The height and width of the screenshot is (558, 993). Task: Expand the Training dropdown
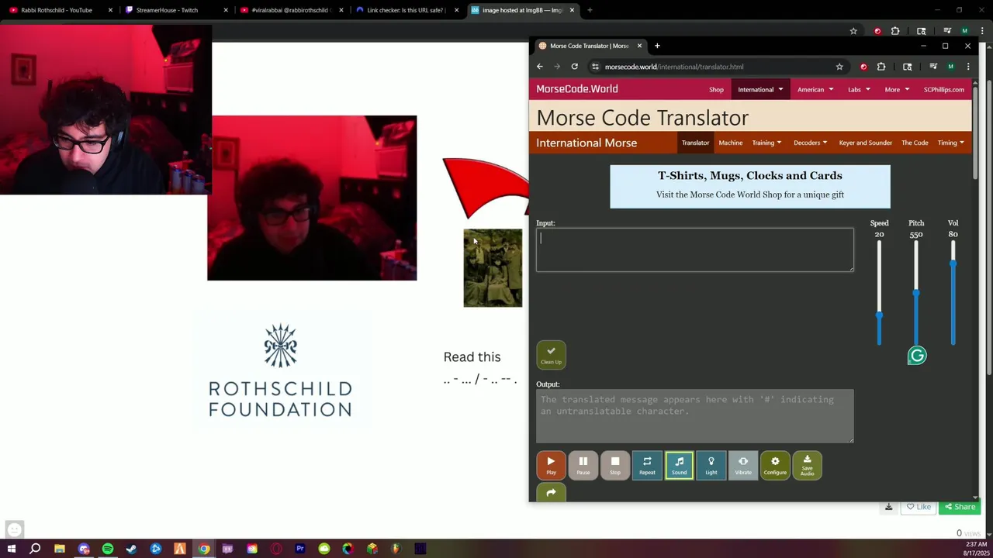tap(766, 143)
